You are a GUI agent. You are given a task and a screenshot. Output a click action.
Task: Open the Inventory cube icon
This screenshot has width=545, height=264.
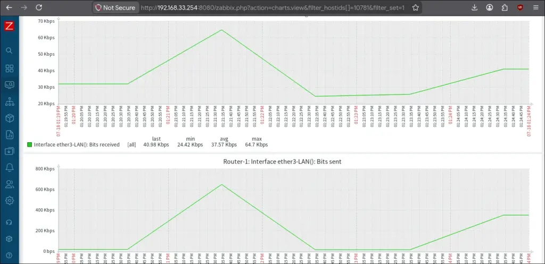[x=10, y=118]
